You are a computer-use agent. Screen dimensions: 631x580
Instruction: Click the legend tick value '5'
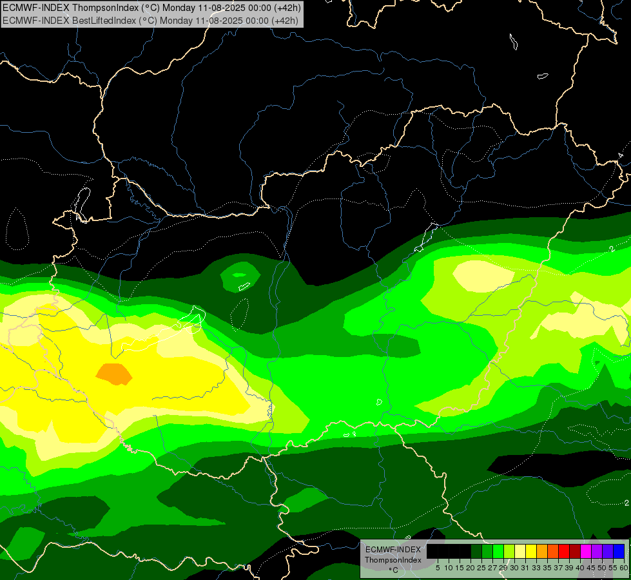coord(438,568)
